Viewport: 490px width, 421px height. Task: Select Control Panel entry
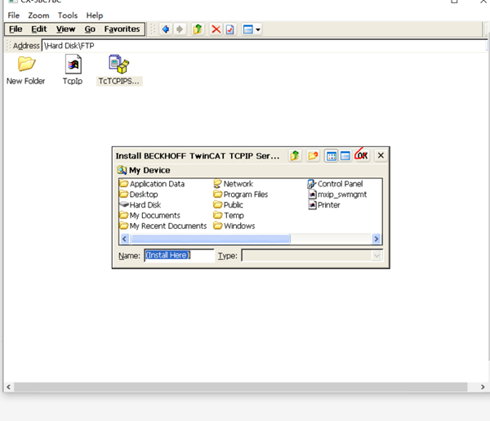pos(336,184)
